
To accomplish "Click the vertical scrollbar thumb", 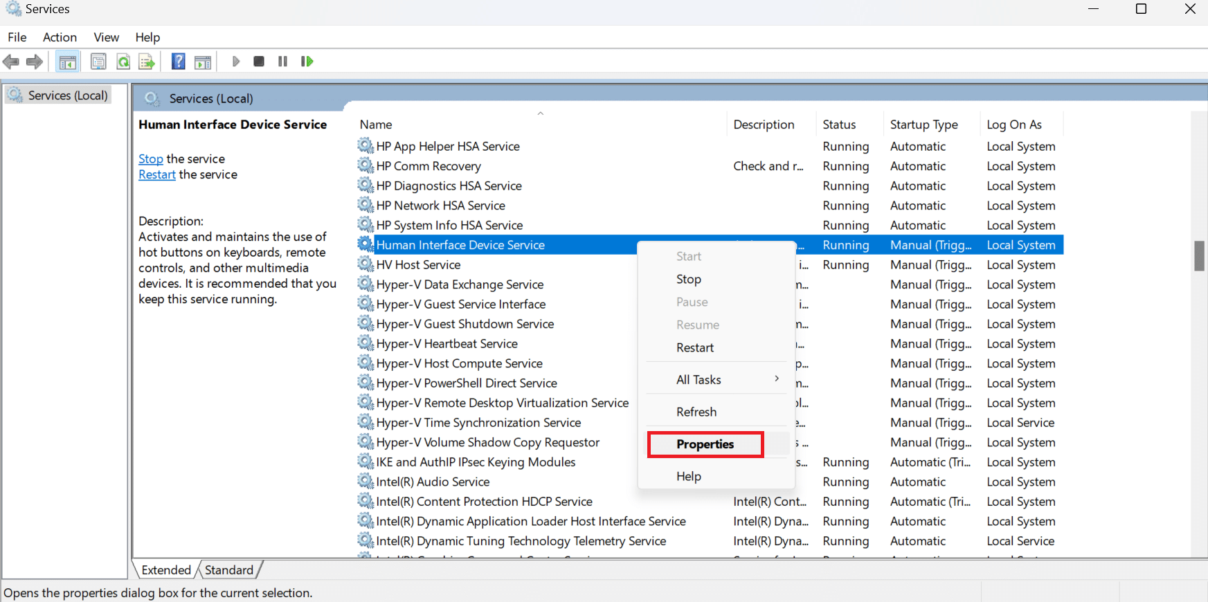I will (x=1200, y=256).
